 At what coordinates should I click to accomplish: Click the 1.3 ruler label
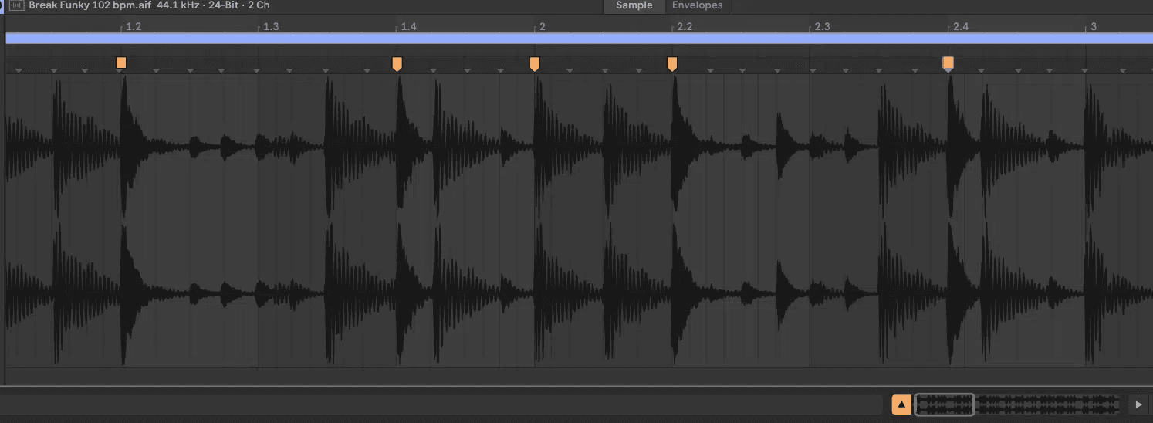(x=271, y=27)
